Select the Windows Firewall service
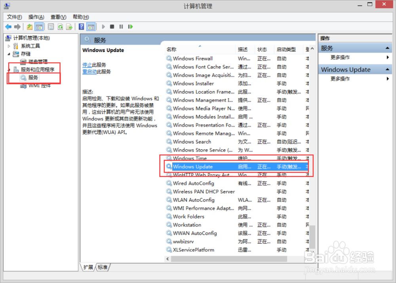The image size is (396, 283). coord(237,59)
